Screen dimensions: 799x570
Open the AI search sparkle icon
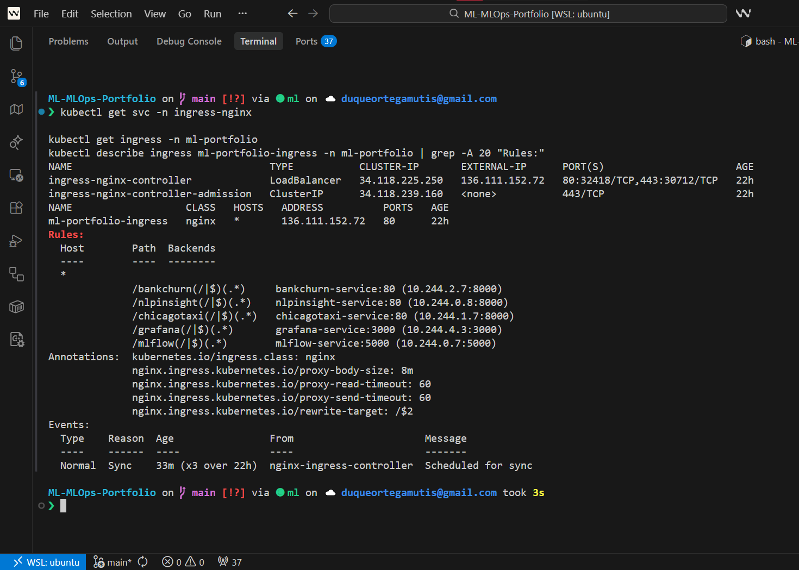click(x=16, y=142)
